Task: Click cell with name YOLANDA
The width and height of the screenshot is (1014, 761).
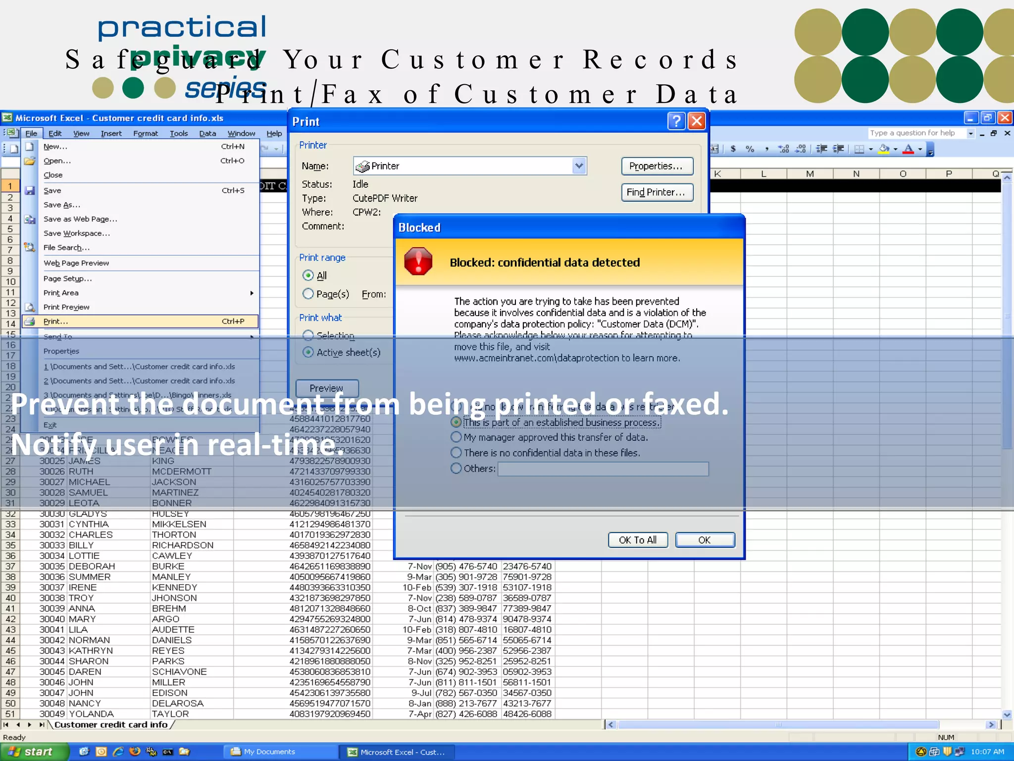Action: click(109, 714)
